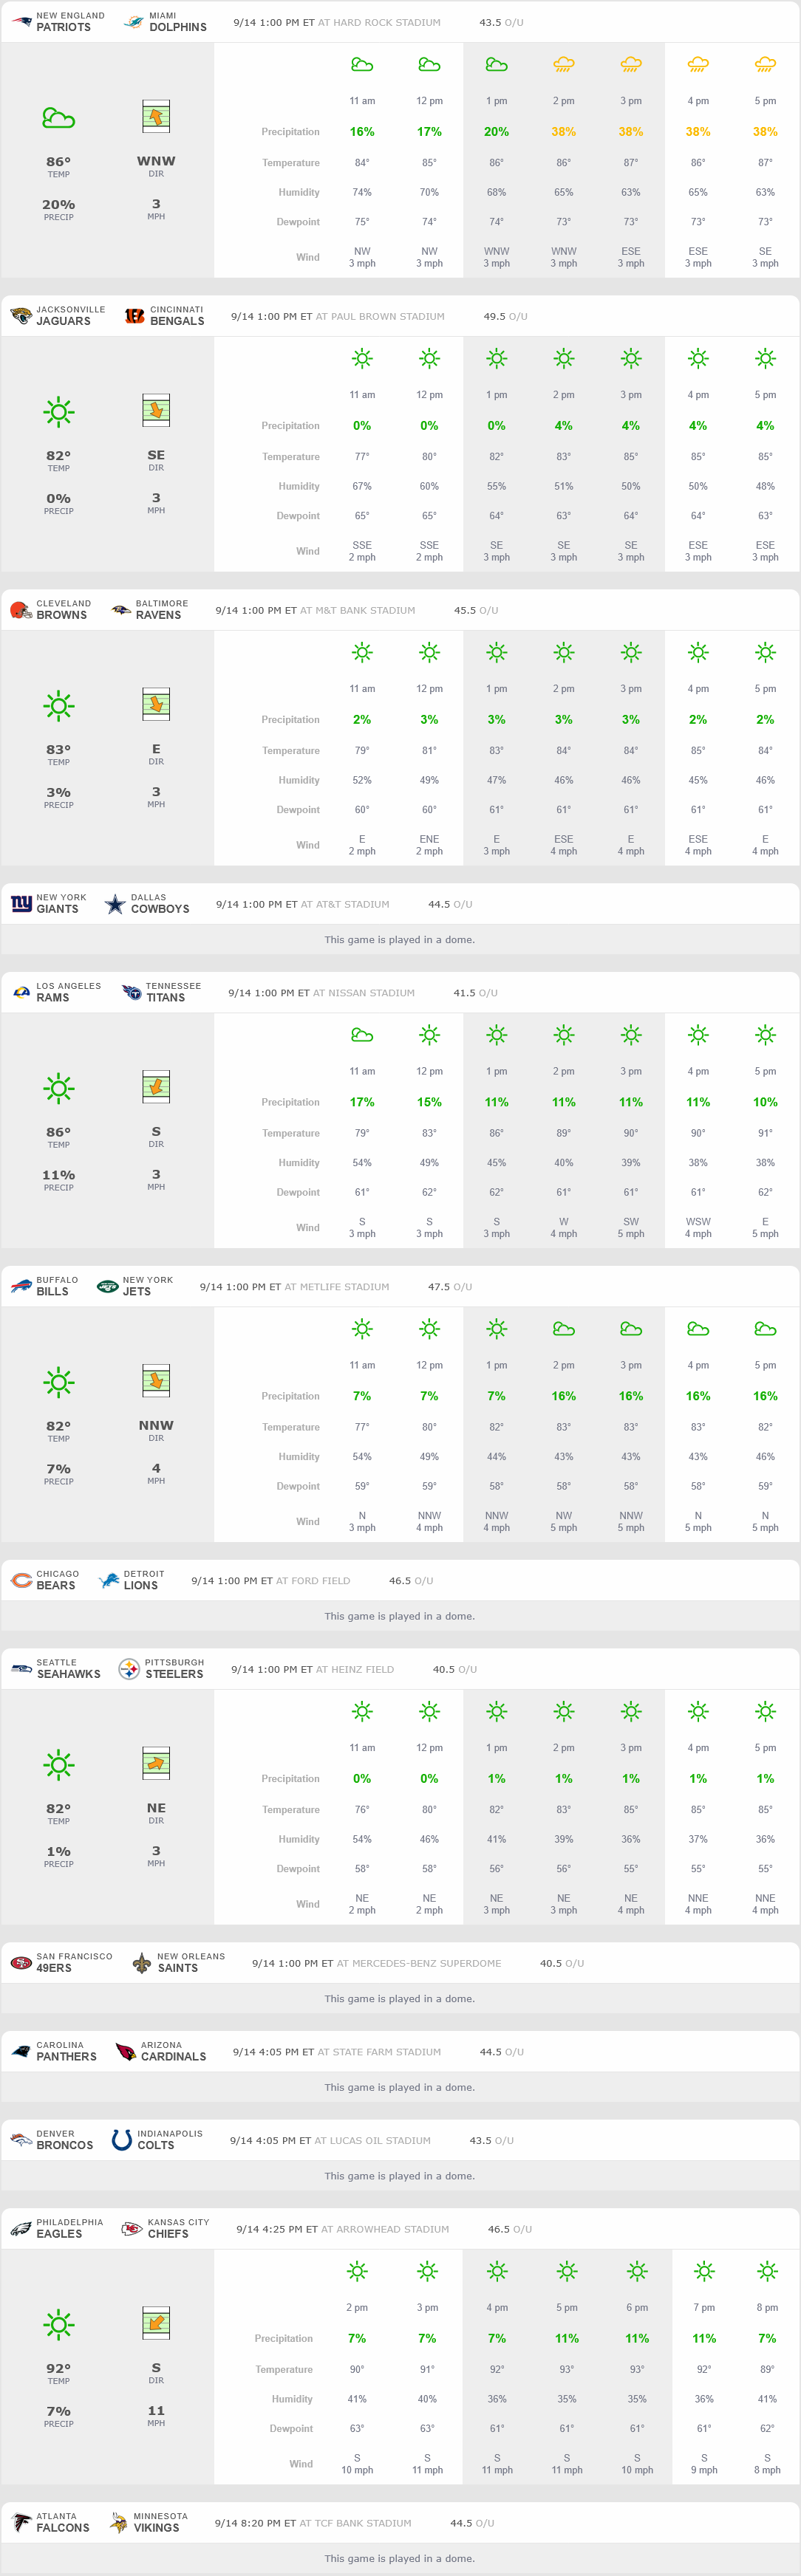
Task: Click the 2 pm rain cloud icon for Patriots-Dolphins
Action: click(564, 65)
